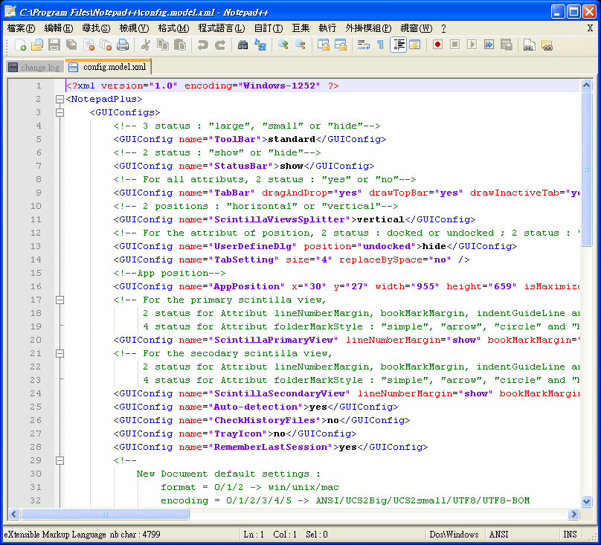This screenshot has height=545, width=601.
Task: Create a new file with toolbar icon
Action: 20,45
